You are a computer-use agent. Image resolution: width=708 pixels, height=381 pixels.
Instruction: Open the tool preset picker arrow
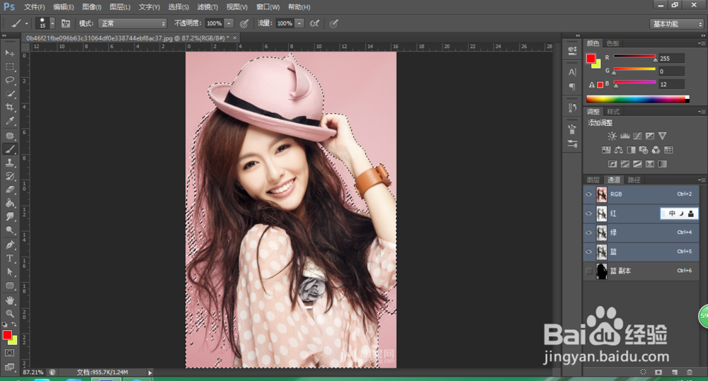click(27, 23)
